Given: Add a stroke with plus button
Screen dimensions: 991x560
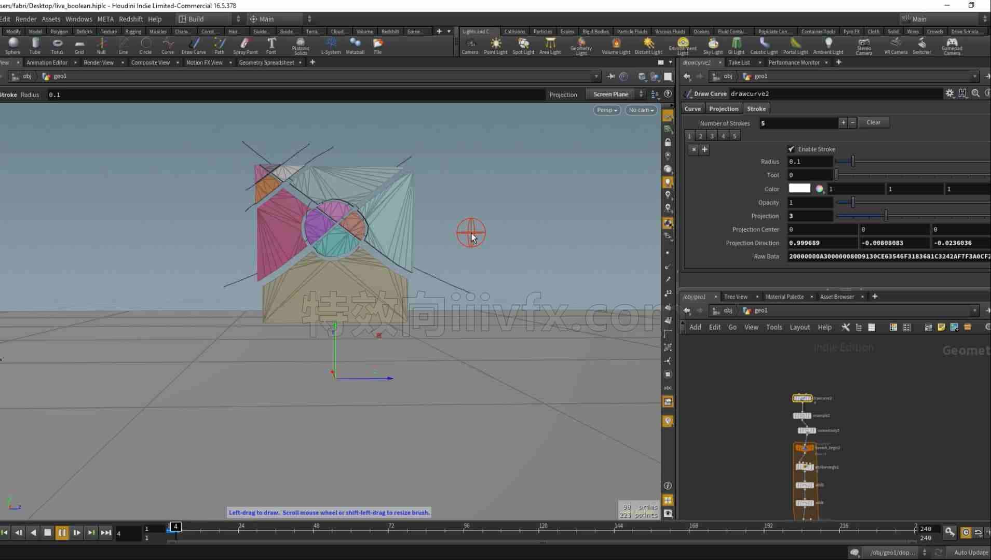Looking at the screenshot, I should pyautogui.click(x=843, y=123).
